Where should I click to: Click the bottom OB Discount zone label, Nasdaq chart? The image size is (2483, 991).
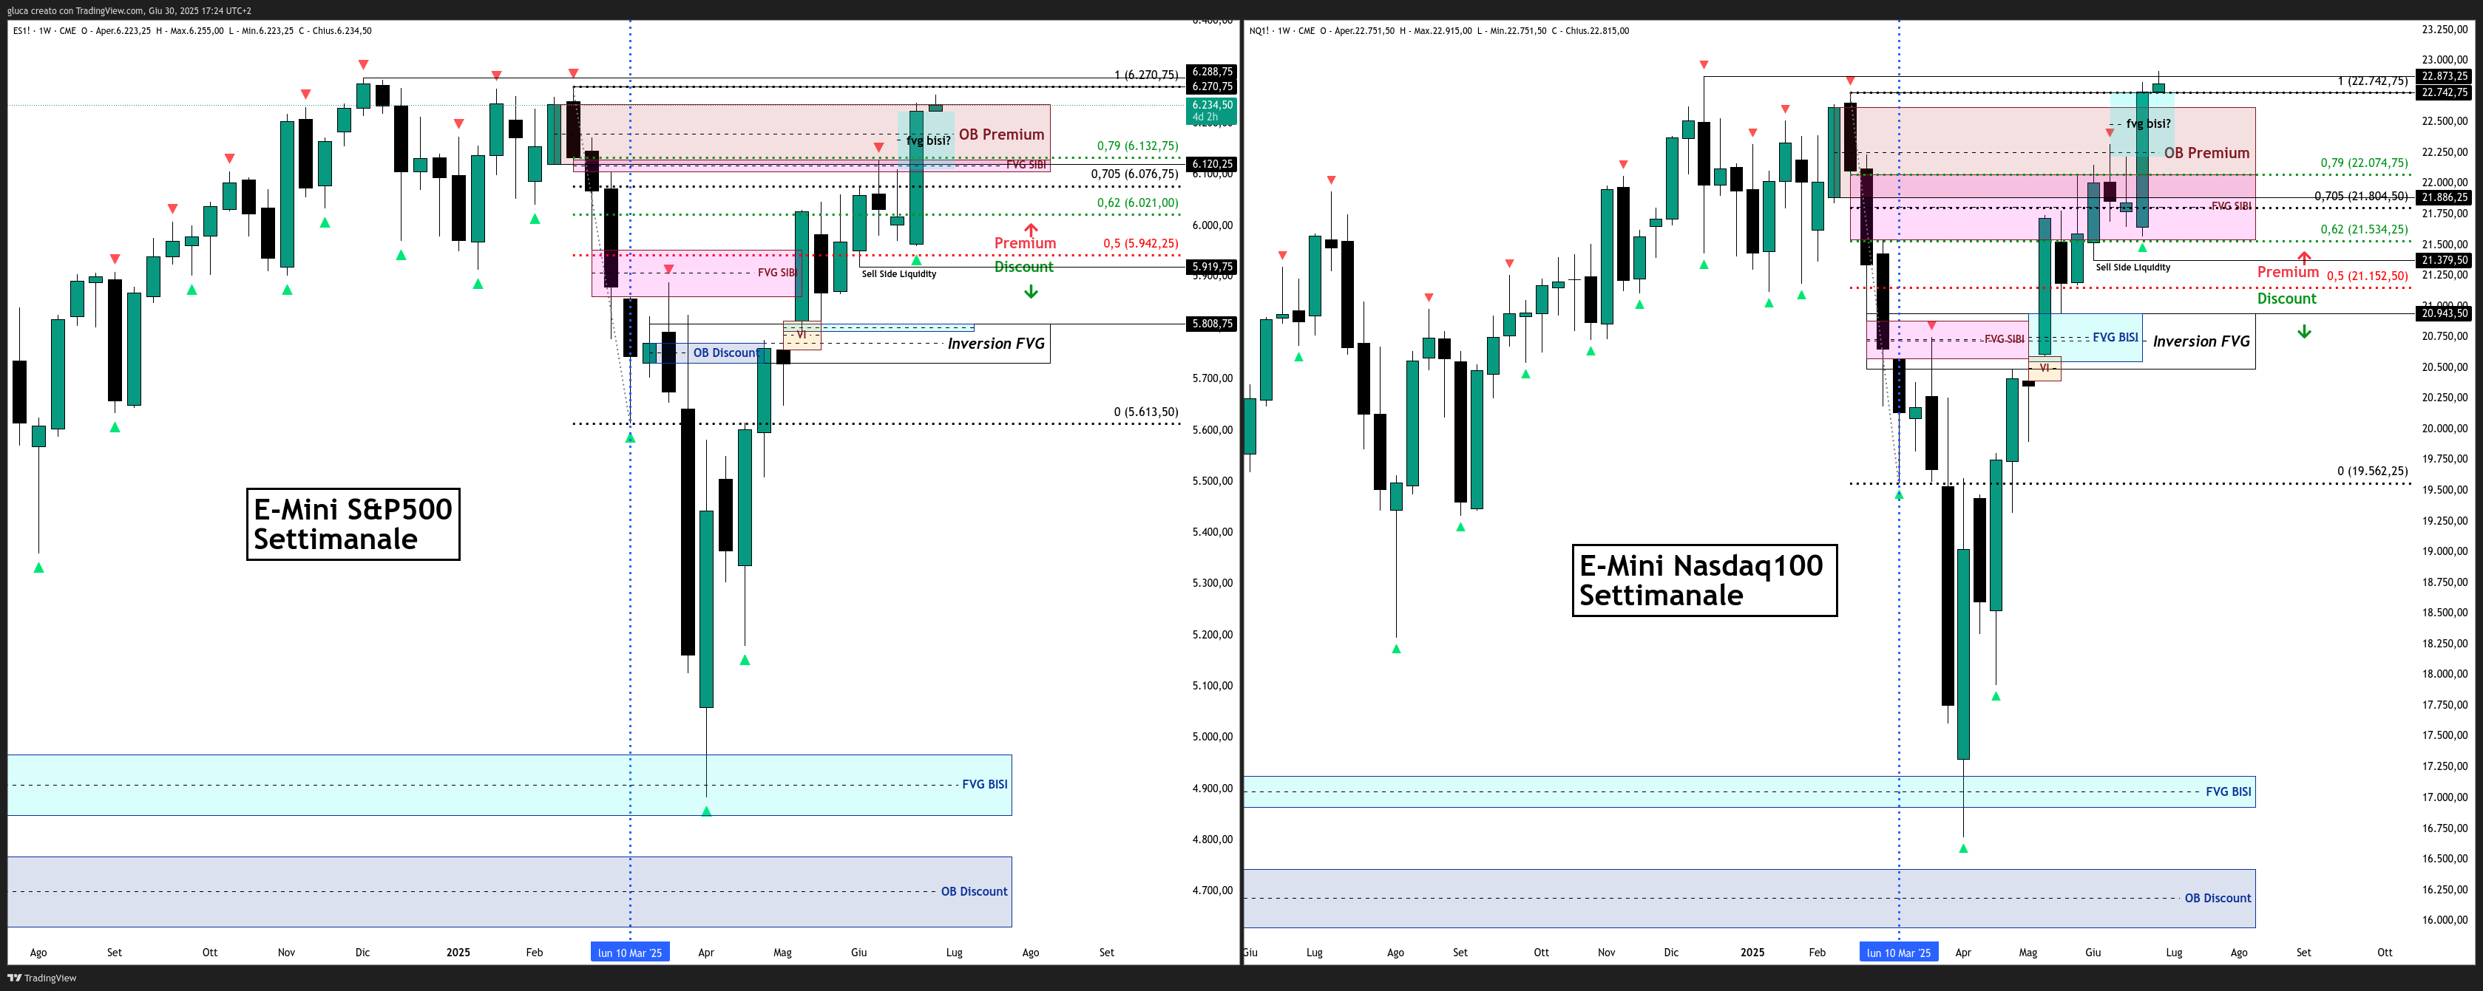pos(2217,899)
